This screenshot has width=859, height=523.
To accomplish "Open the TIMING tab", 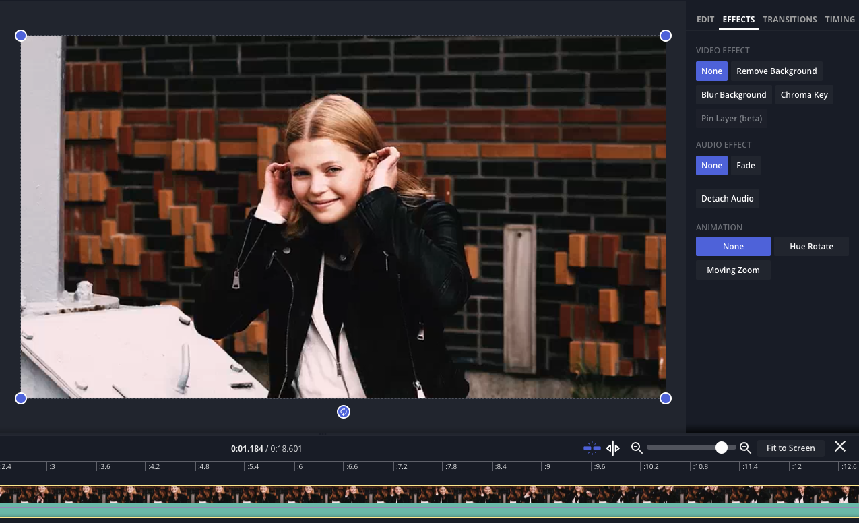I will coord(839,20).
